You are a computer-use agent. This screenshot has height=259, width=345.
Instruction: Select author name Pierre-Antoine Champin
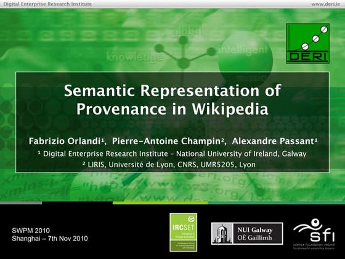click(168, 141)
